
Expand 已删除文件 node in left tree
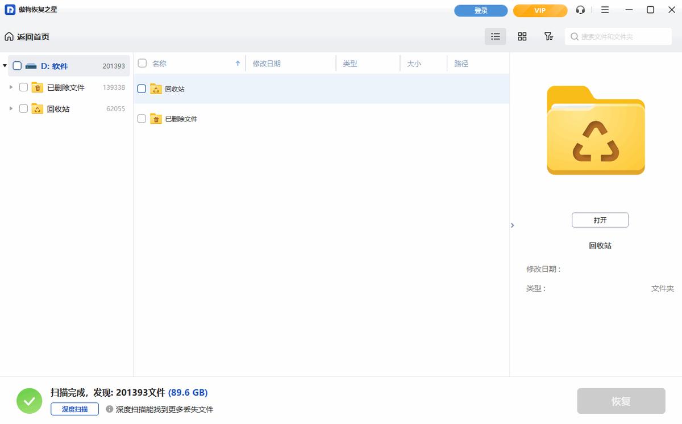11,87
